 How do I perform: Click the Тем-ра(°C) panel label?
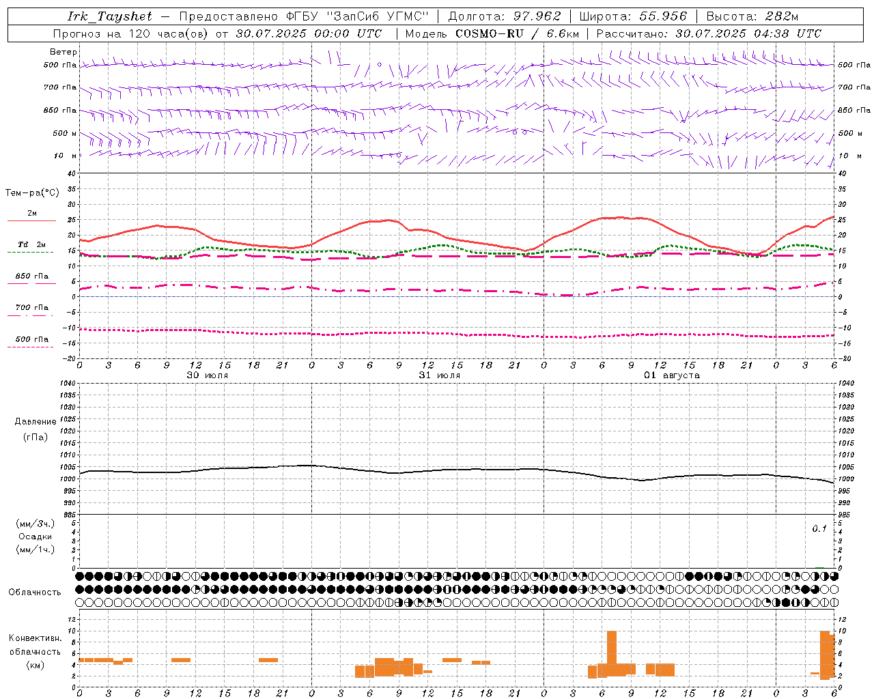pyautogui.click(x=32, y=193)
